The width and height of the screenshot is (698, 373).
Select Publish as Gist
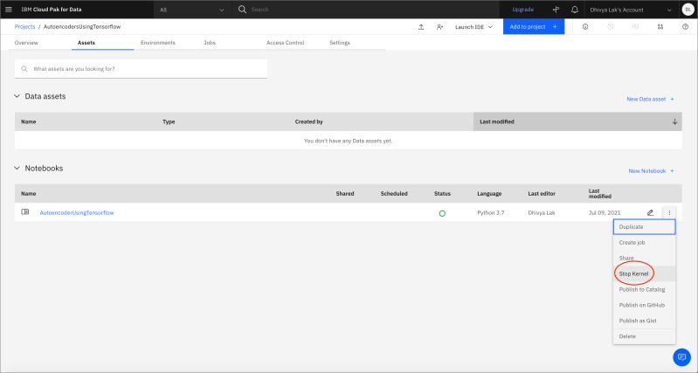[x=644, y=321]
